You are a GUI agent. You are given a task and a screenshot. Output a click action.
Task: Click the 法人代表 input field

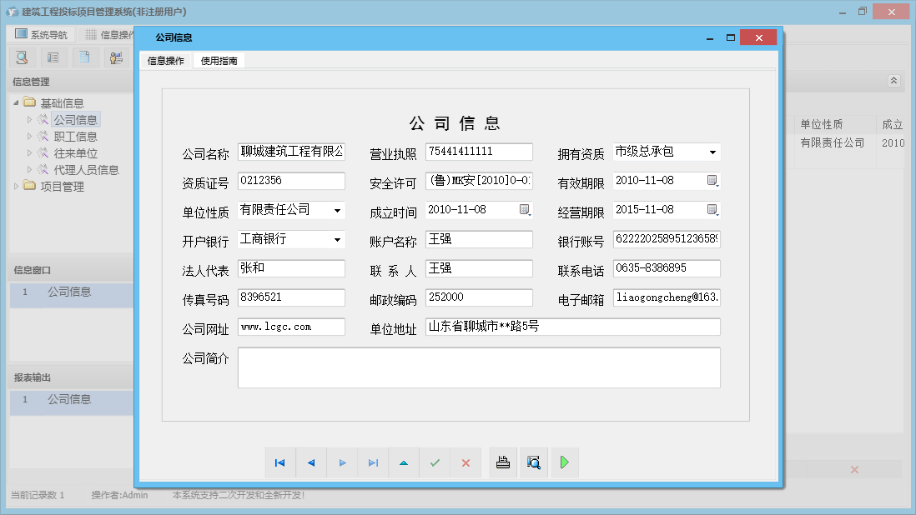(291, 268)
